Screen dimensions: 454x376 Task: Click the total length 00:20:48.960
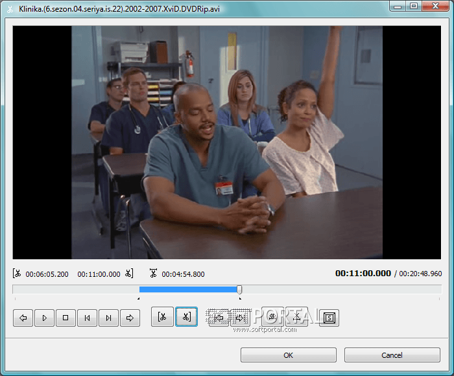click(420, 274)
